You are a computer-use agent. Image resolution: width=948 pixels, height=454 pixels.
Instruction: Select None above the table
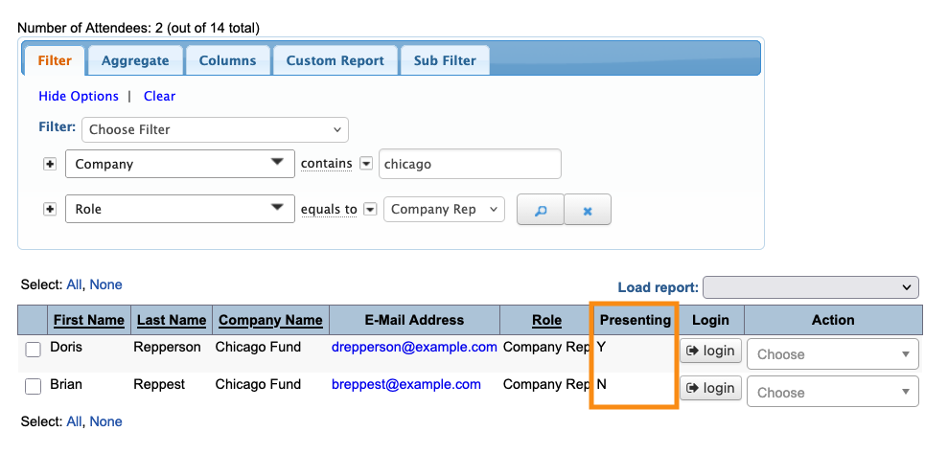[x=105, y=284]
